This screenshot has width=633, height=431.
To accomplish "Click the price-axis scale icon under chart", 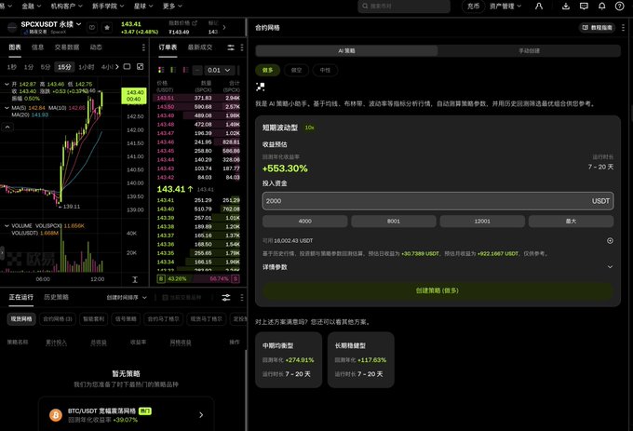I will click(135, 279).
